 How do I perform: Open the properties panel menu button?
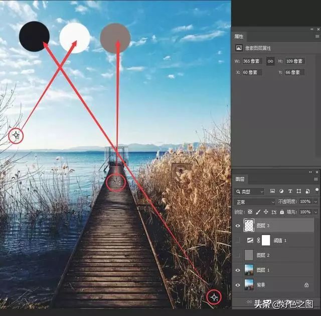[317, 37]
